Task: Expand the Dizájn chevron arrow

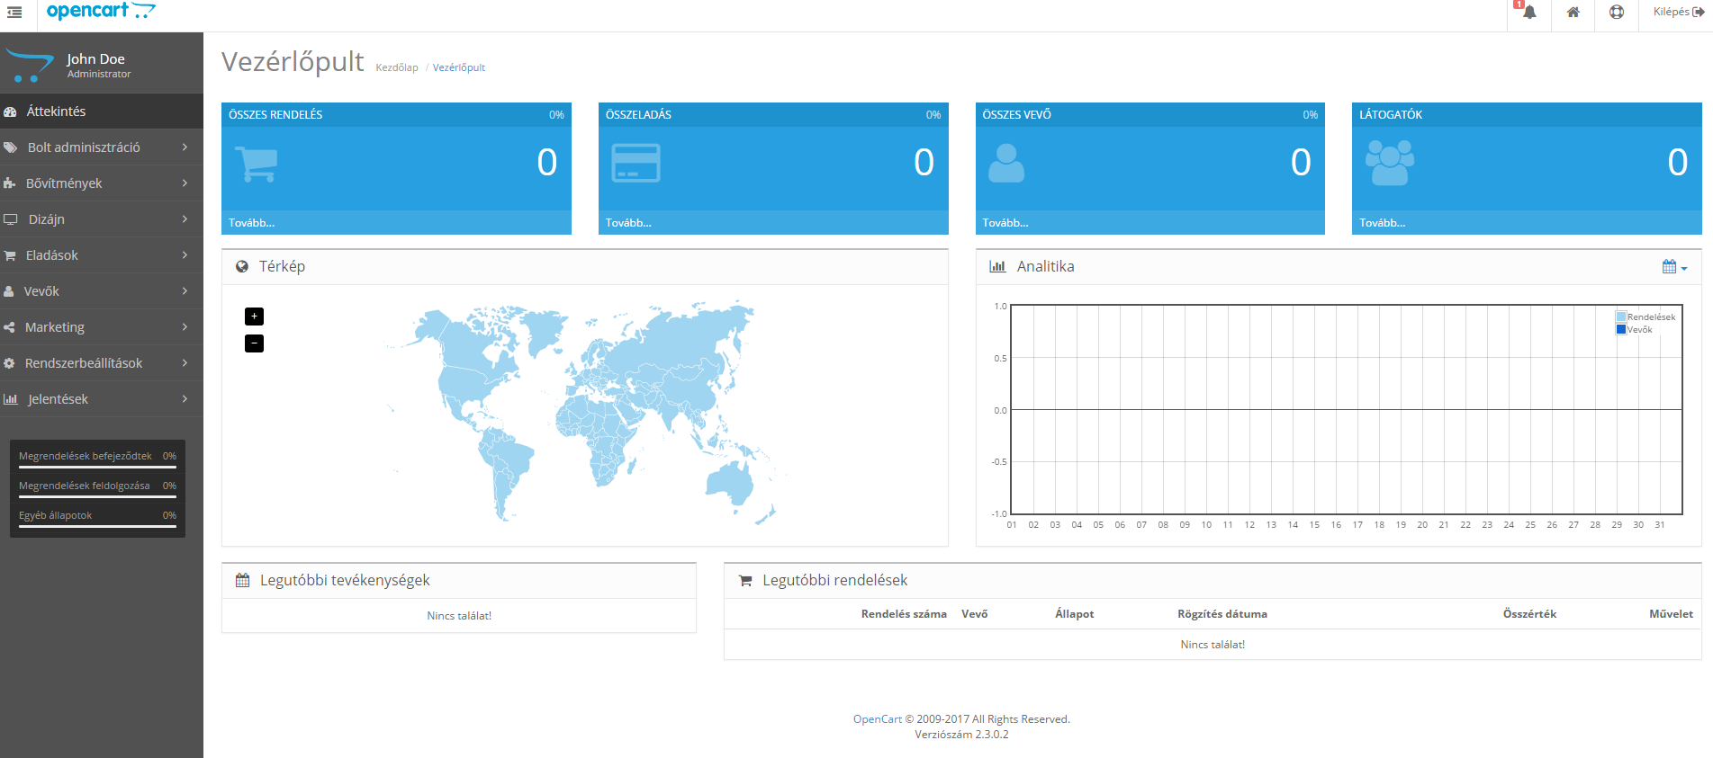Action: [x=185, y=219]
